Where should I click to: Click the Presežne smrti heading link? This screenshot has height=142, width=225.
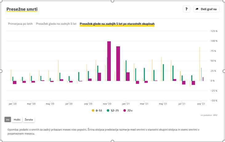coord(22,9)
